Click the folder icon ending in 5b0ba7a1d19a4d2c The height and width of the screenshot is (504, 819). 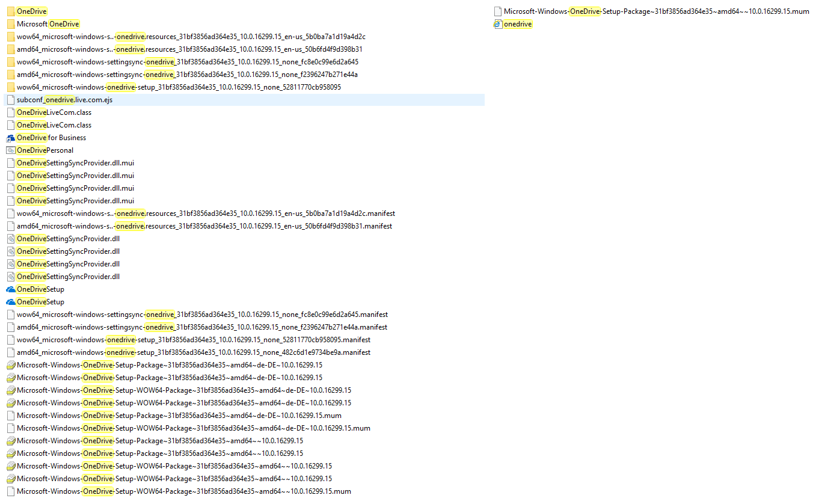pos(10,37)
